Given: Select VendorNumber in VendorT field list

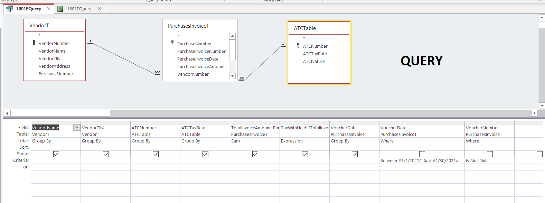Looking at the screenshot, I should (54, 43).
